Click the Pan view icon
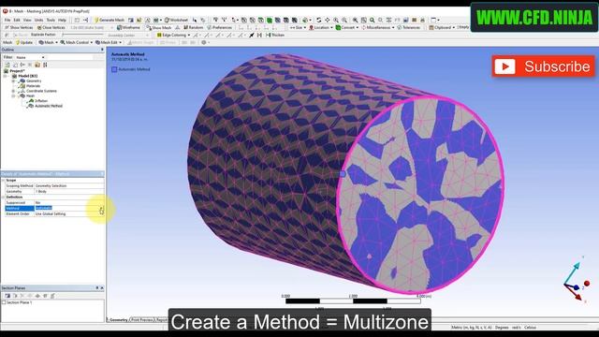The height and width of the screenshot is (337, 599). 328,20
